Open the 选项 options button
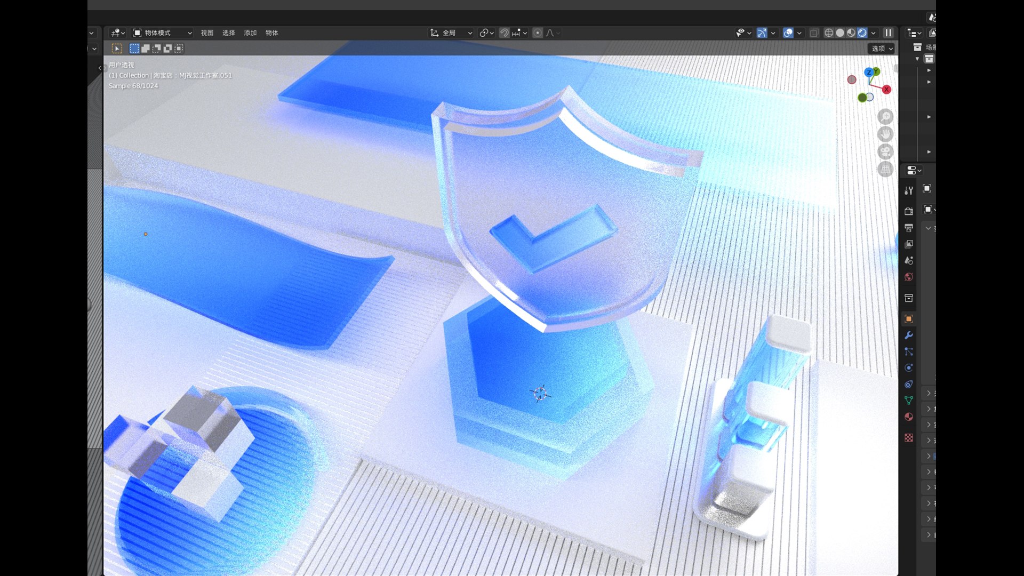 point(882,49)
